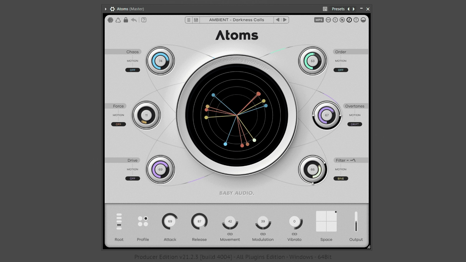Select the dark active Profile dot
Viewport: 466px width, 262px height.
146,218
